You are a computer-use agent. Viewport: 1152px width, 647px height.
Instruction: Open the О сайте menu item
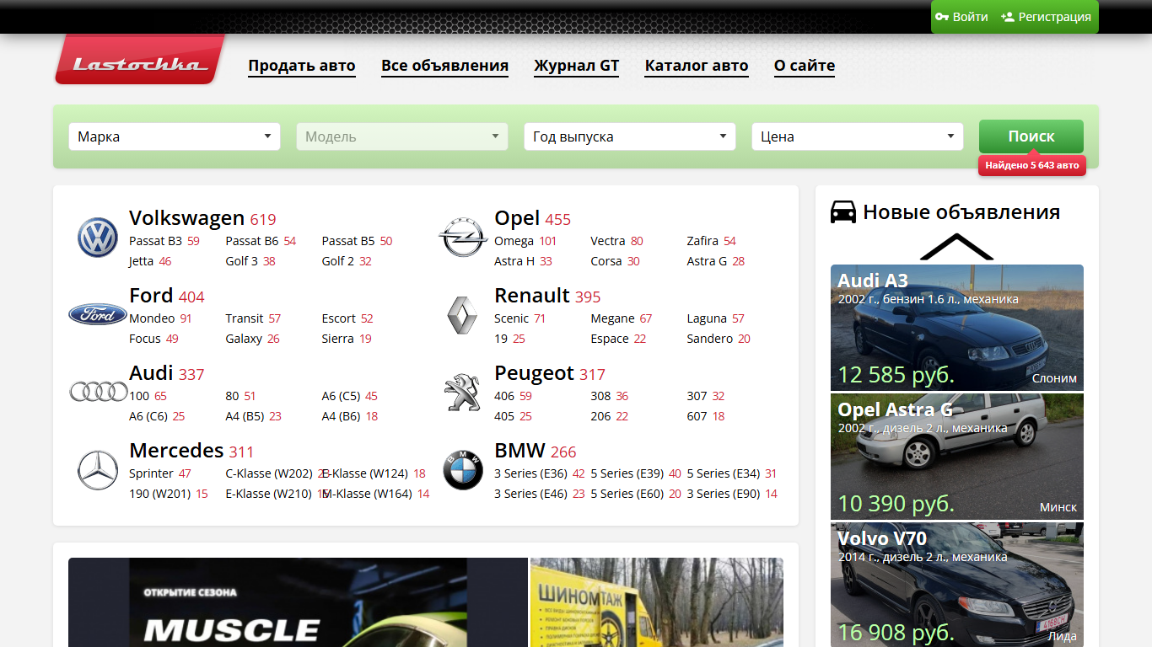pyautogui.click(x=805, y=66)
